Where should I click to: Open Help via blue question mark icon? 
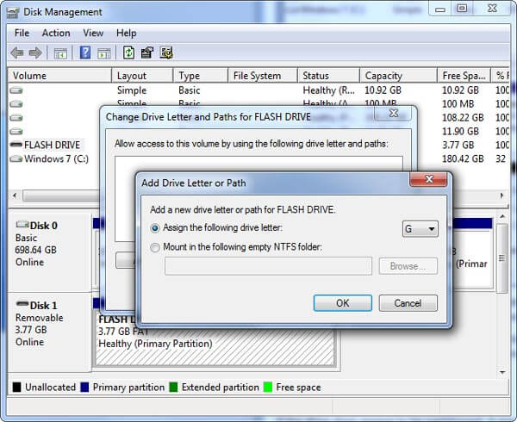(85, 53)
